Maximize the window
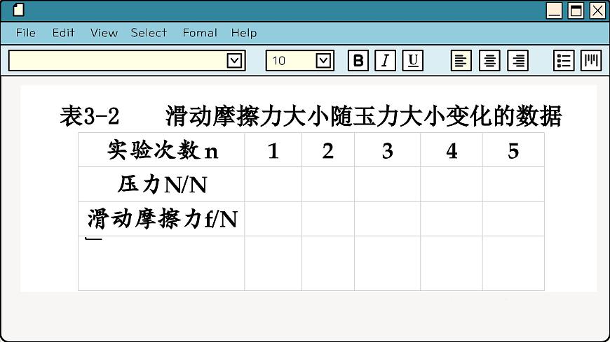 (576, 10)
